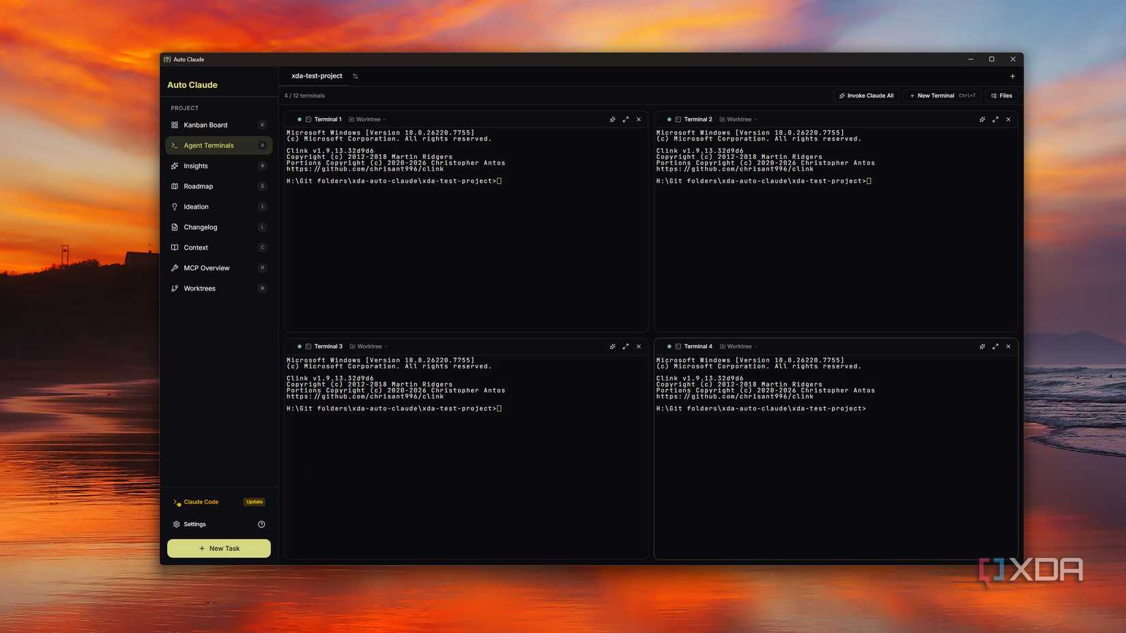
Task: Select the Ideation lightbulb icon
Action: (x=175, y=207)
